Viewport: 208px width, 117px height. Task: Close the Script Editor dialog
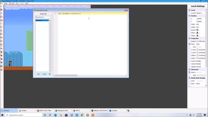[x=126, y=10]
